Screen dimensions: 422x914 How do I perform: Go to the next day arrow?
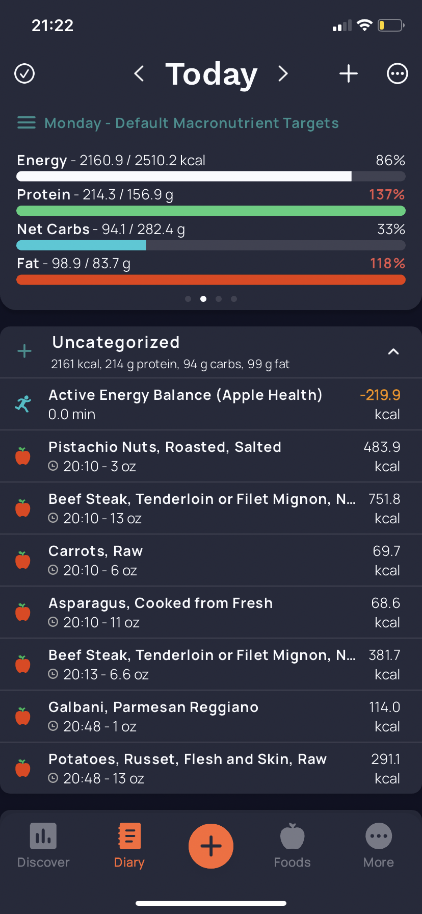point(283,73)
